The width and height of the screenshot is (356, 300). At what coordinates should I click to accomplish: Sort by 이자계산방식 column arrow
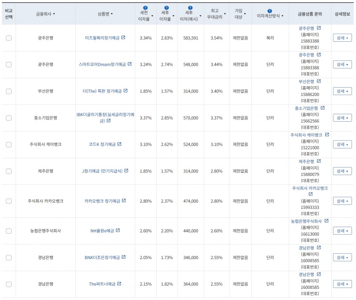283,16
